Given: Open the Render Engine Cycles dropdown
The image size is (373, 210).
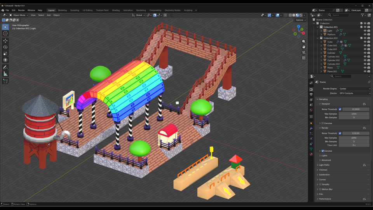Looking at the screenshot, I should tap(354, 89).
